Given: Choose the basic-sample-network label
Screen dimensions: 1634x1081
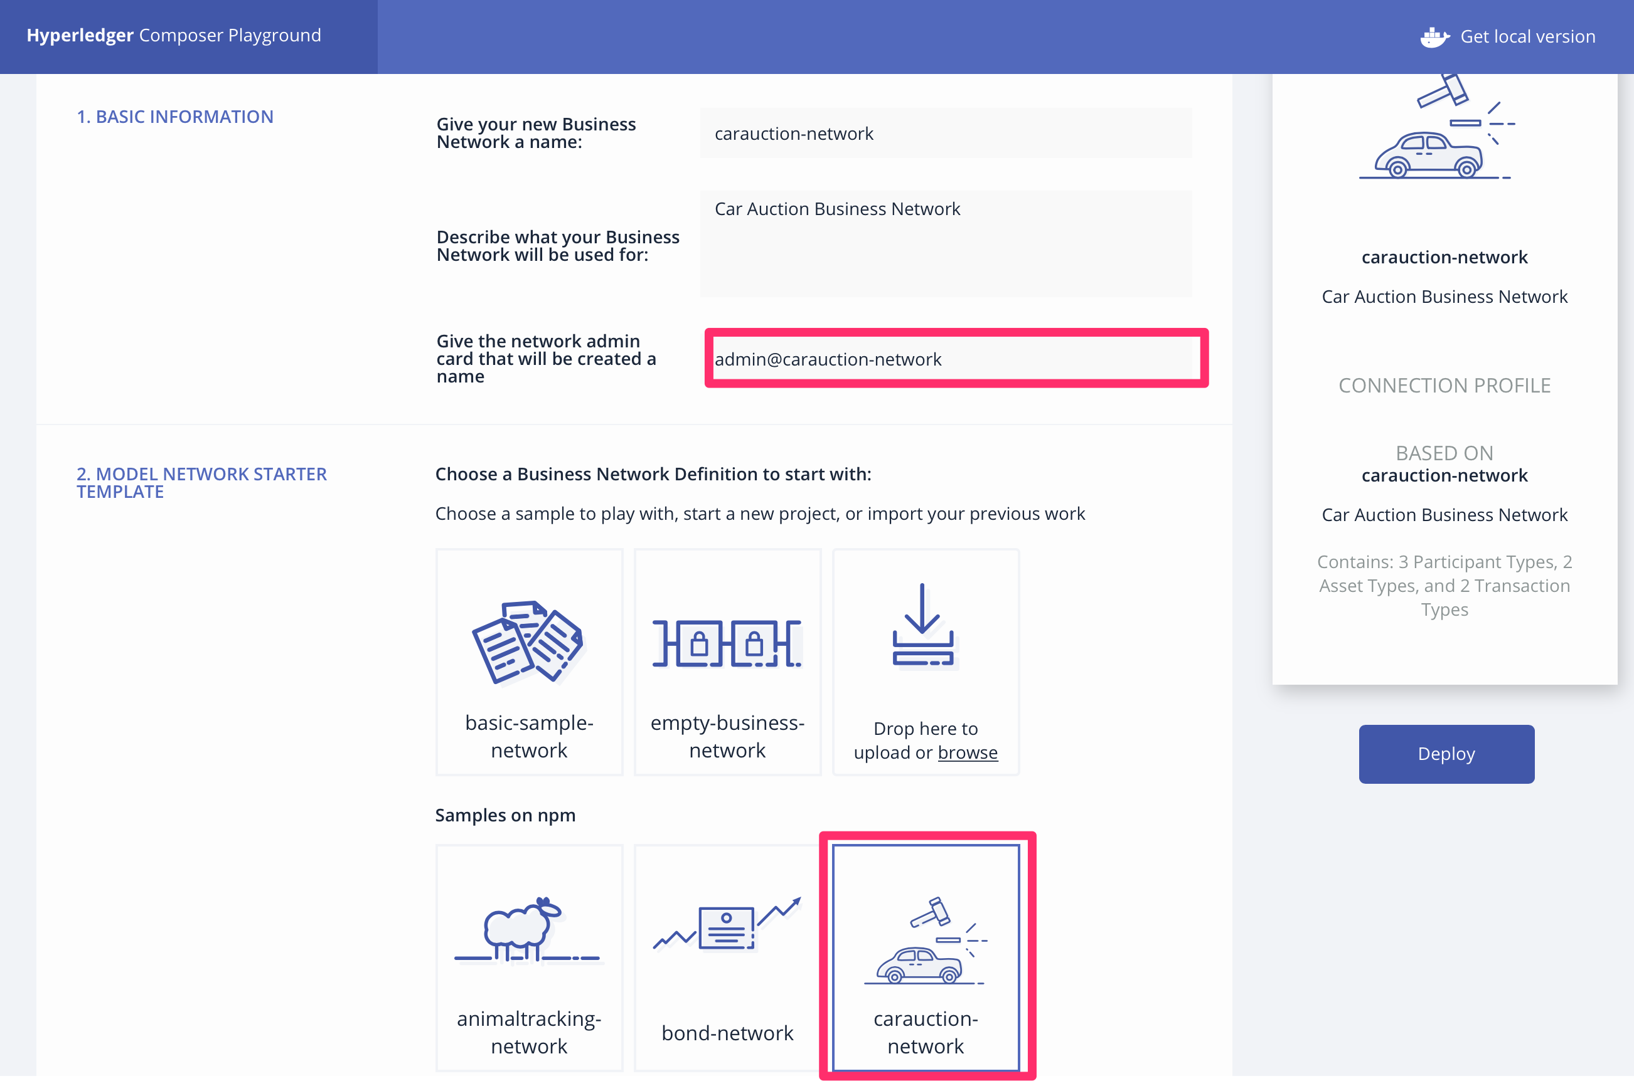Looking at the screenshot, I should coord(529,736).
